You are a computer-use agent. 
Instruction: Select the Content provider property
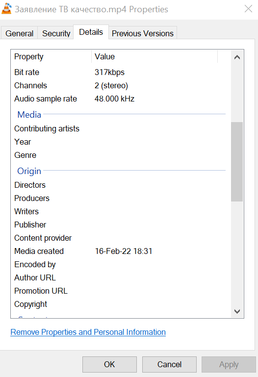[43, 238]
